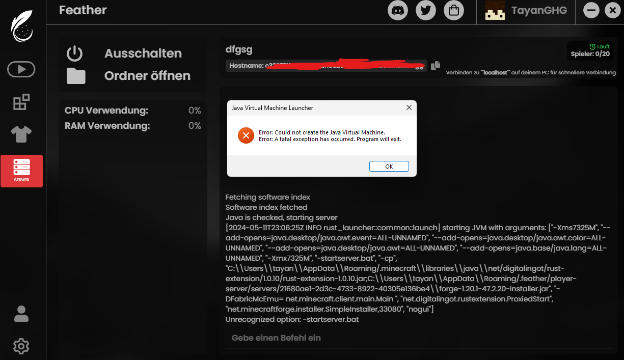Click the power icon to shut down server
The width and height of the screenshot is (624, 360).
[x=75, y=53]
